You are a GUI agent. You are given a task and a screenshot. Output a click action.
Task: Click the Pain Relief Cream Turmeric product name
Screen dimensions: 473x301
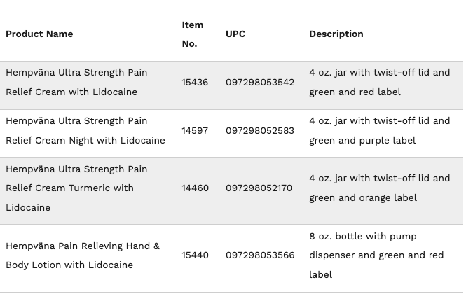[x=76, y=188]
